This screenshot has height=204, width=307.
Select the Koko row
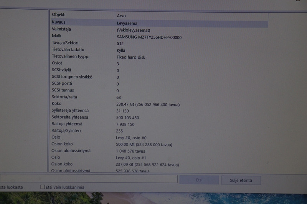[x=159, y=104]
